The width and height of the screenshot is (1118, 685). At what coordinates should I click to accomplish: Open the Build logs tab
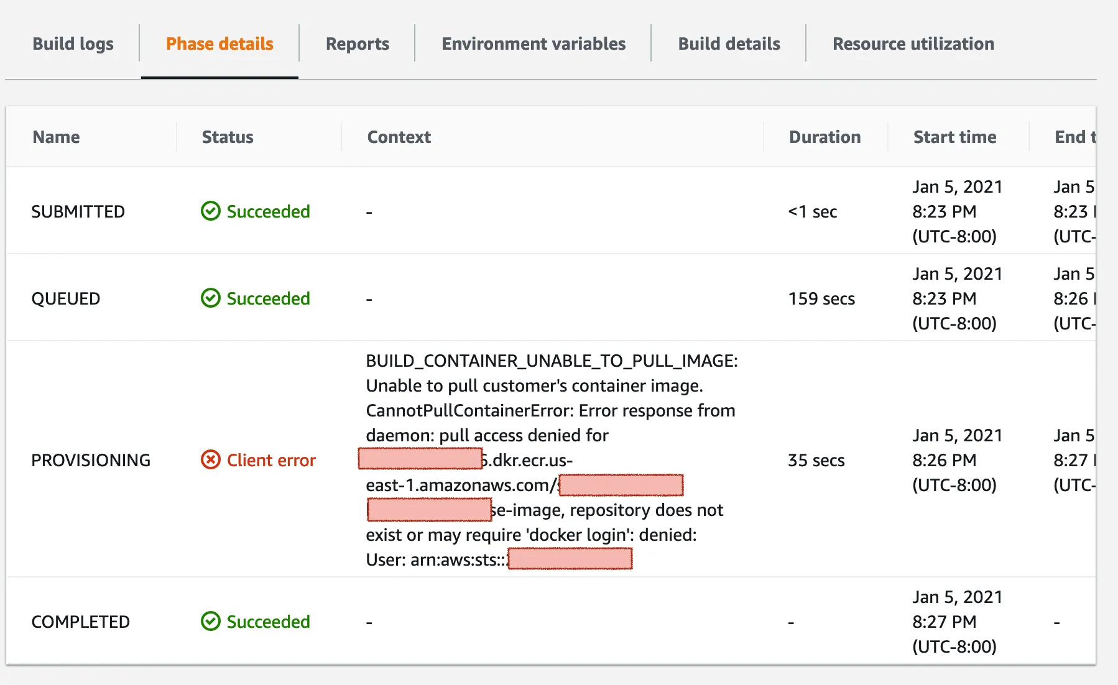point(73,44)
